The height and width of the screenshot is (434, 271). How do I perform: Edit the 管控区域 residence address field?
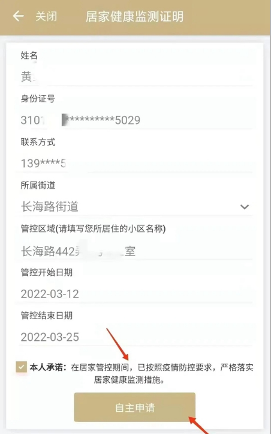click(135, 251)
